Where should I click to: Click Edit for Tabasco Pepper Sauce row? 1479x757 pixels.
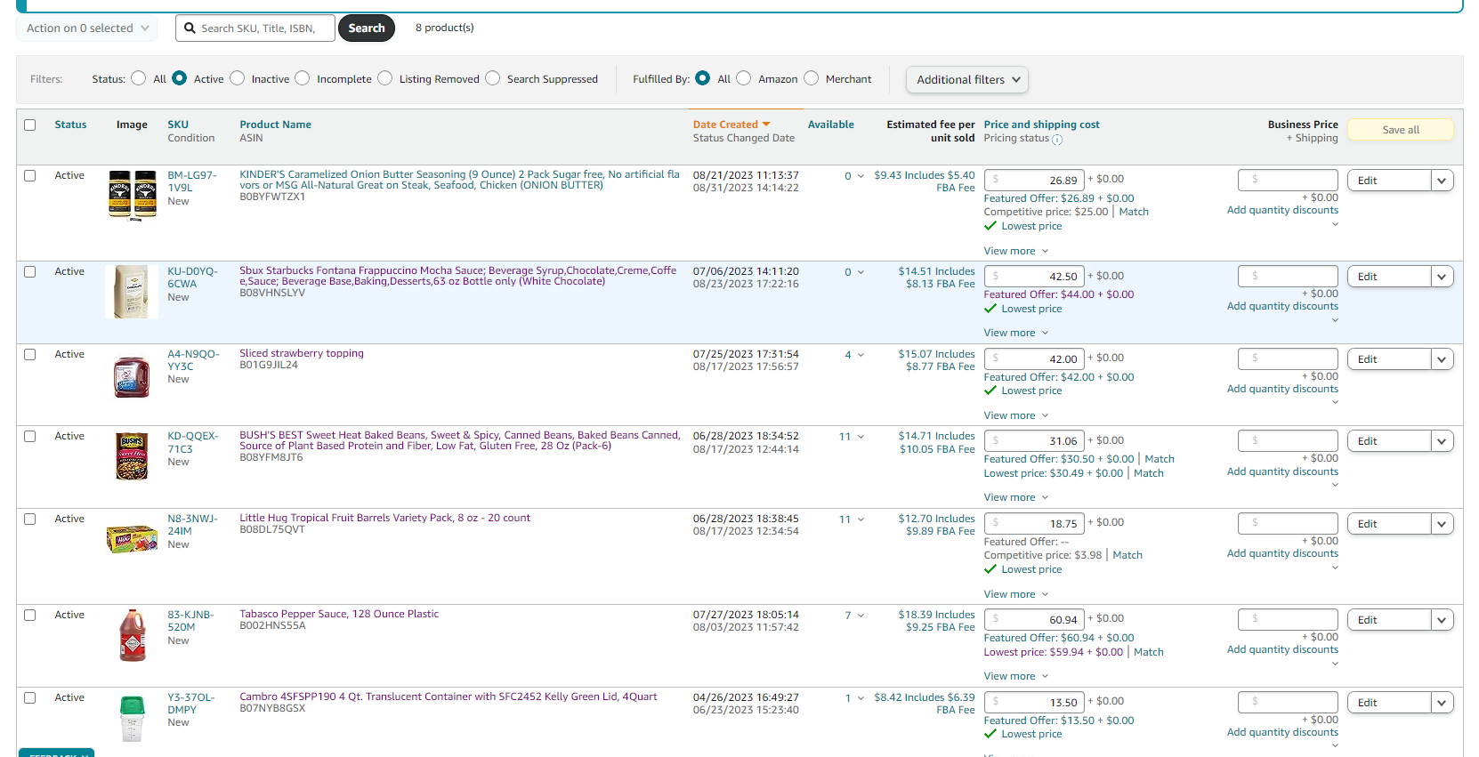(x=1389, y=620)
